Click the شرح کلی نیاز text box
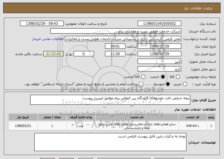The width and height of the screenshot is (224, 159). coord(110,100)
